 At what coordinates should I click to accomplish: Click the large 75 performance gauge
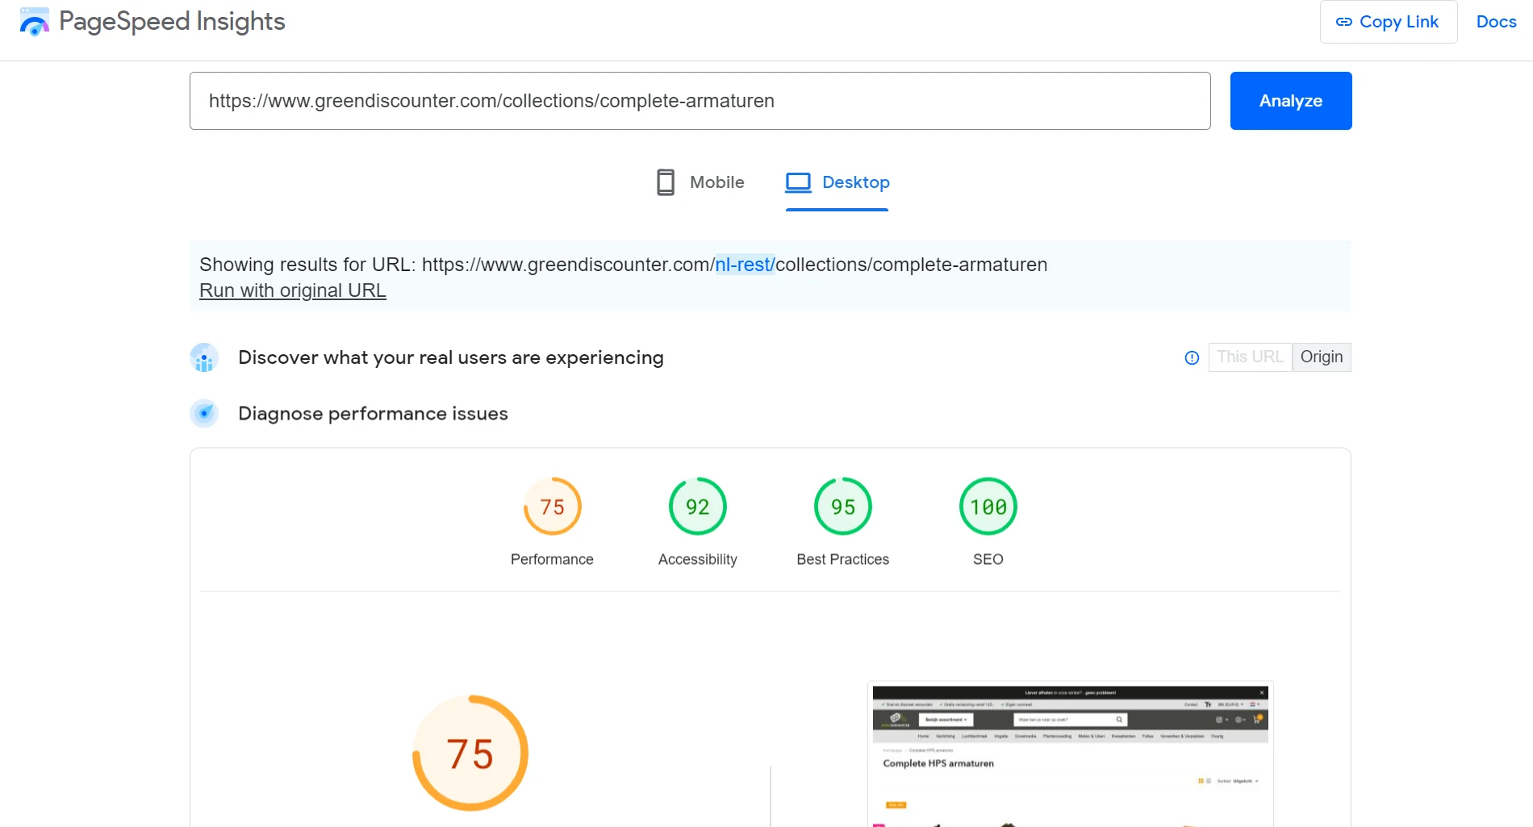click(x=470, y=754)
